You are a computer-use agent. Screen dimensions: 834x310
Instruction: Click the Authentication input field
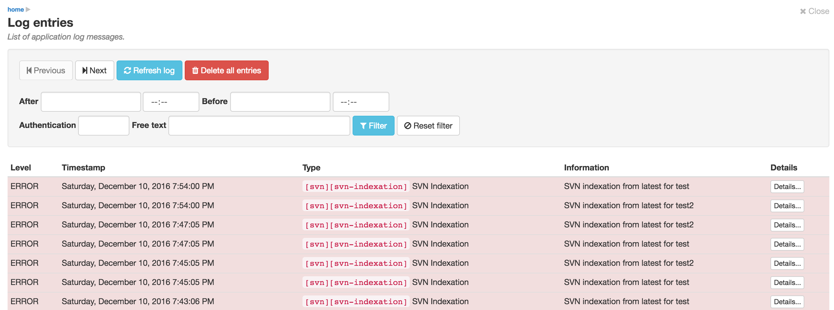pos(104,126)
